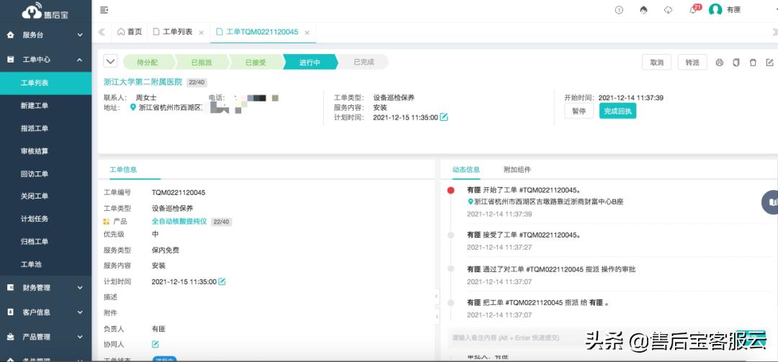Open 审核结算 in the sidebar
778x362 pixels.
[35, 151]
